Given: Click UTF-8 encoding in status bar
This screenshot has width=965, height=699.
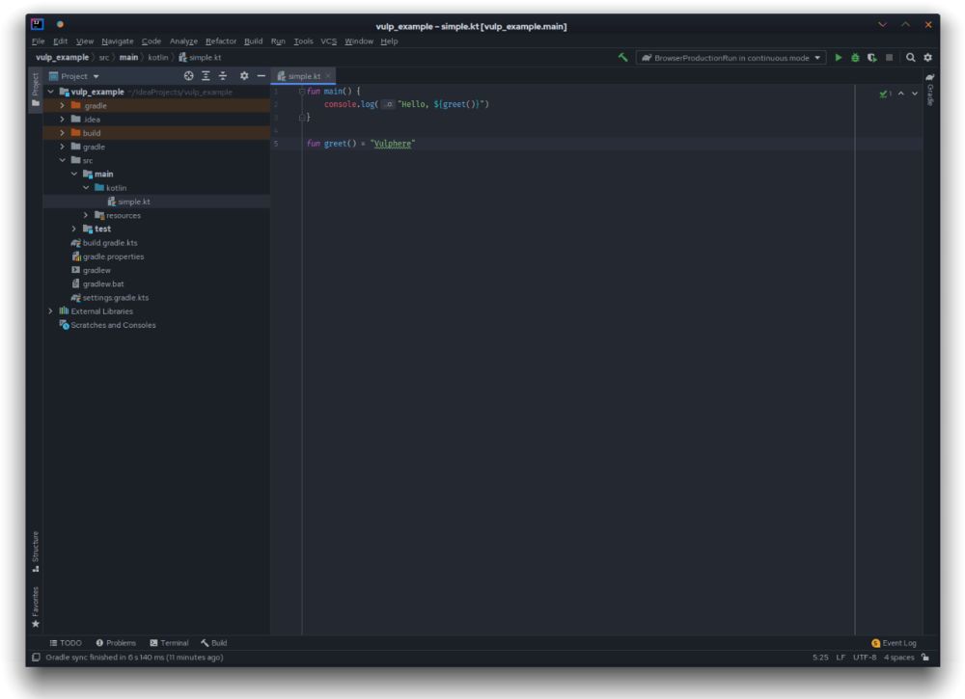Looking at the screenshot, I should [x=864, y=658].
